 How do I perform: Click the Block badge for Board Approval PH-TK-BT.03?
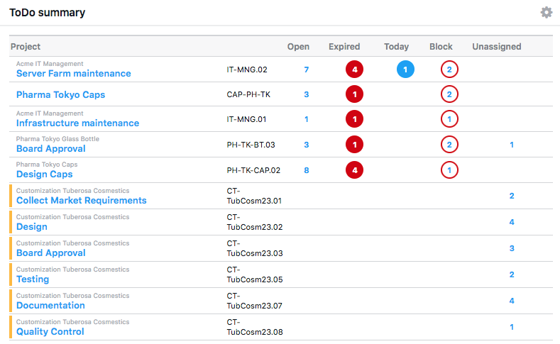(x=449, y=145)
